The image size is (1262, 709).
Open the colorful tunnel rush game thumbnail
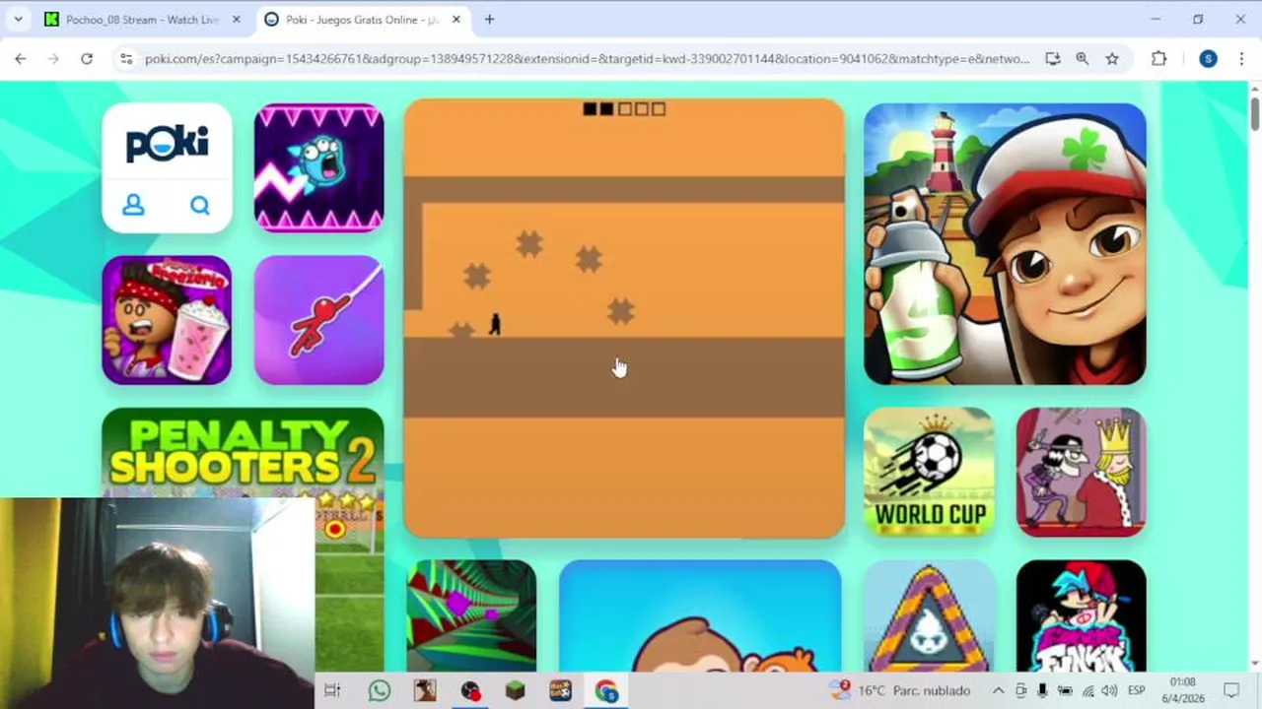(471, 615)
